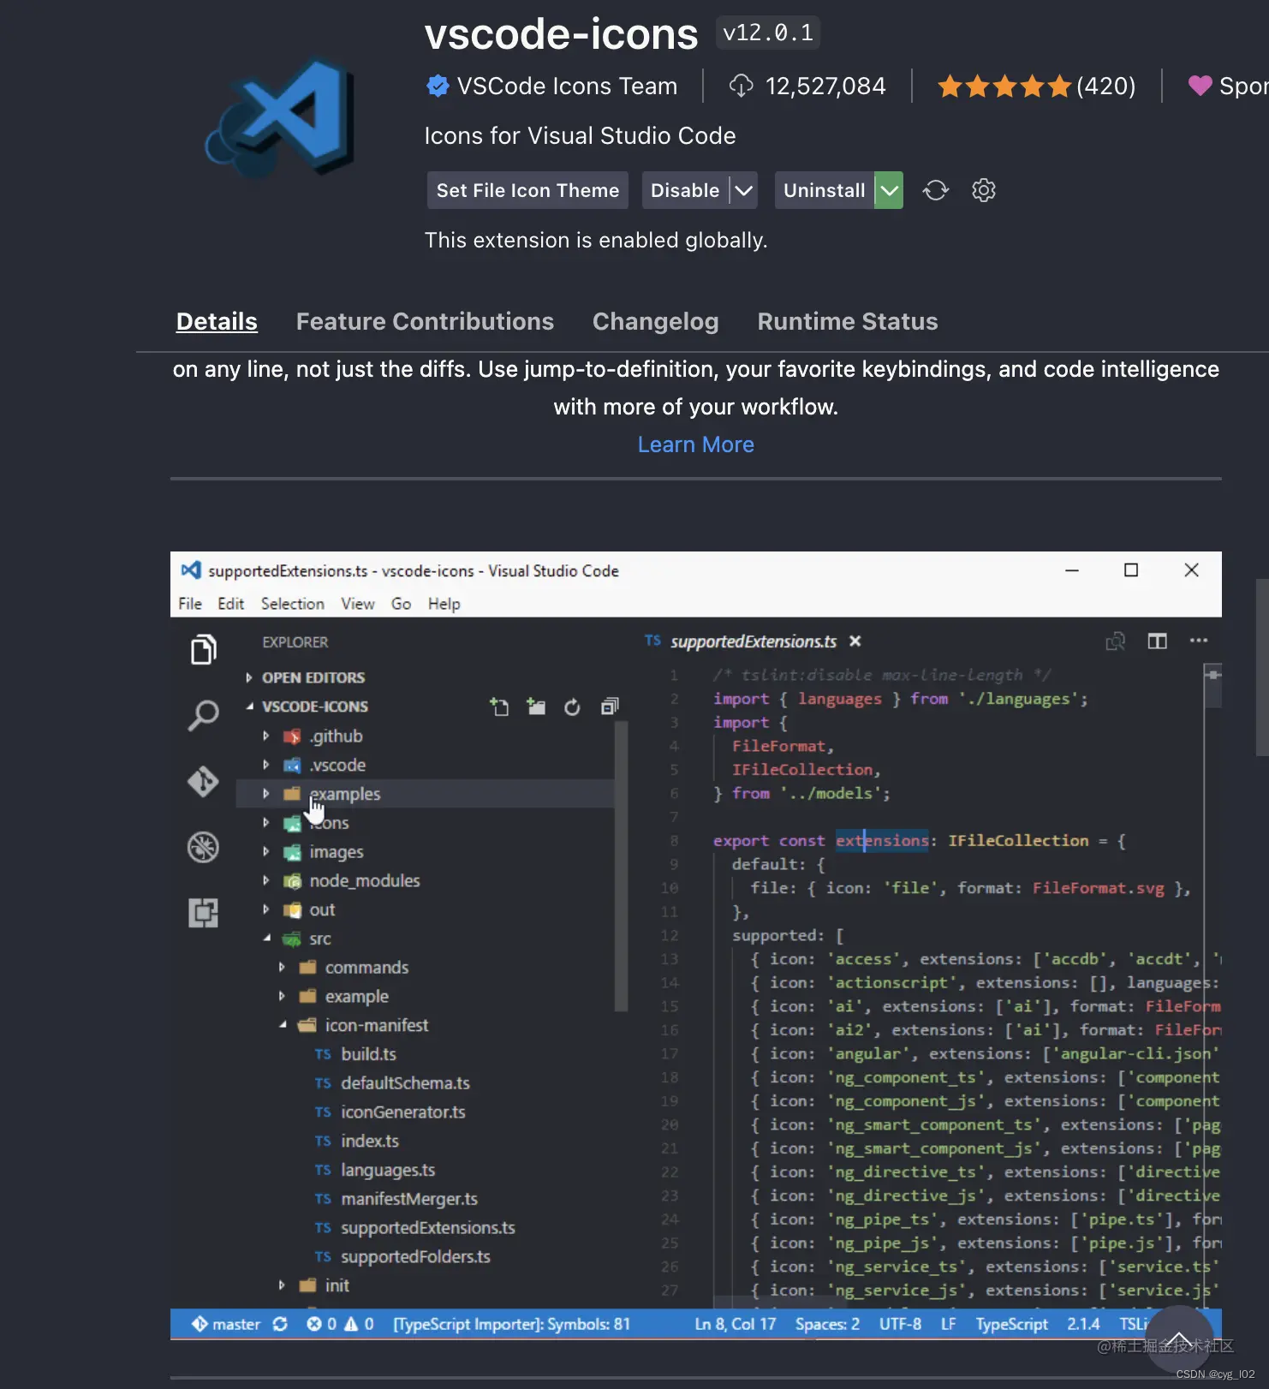Click Explorer files icon in screenshot activity bar

(x=203, y=649)
